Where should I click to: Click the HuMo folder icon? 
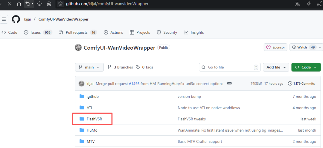82,130
